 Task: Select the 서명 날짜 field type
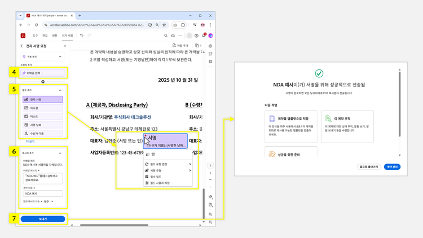tap(43, 125)
